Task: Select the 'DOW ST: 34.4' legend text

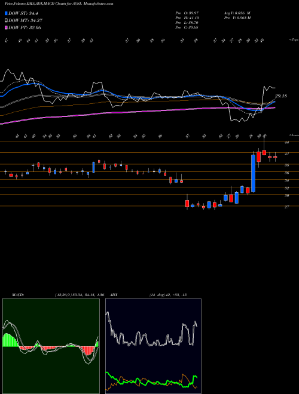Action: (23, 13)
